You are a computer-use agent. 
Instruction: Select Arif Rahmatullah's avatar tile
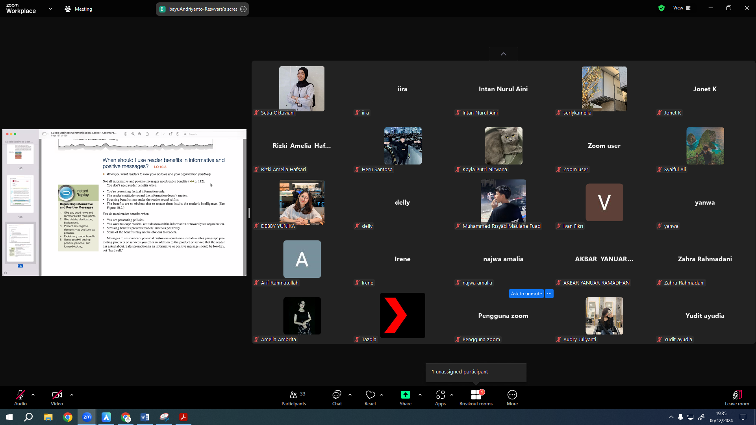(x=302, y=259)
